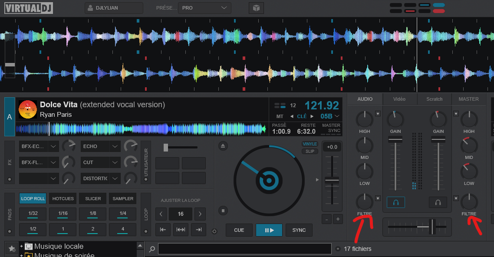Trigger the 1/2 loop roll pad
This screenshot has width=494, height=257.
click(x=33, y=229)
